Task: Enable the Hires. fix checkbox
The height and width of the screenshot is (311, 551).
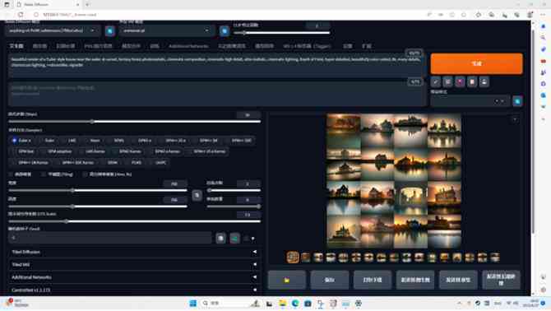Action: [x=85, y=174]
